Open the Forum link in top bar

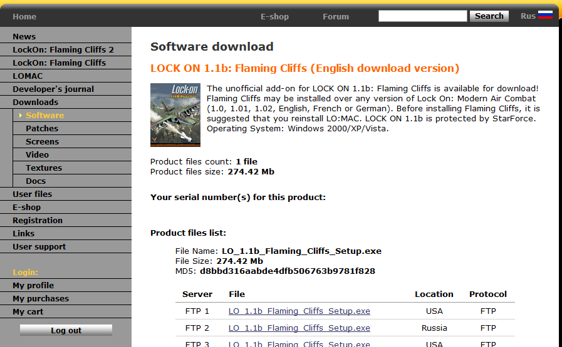[336, 16]
